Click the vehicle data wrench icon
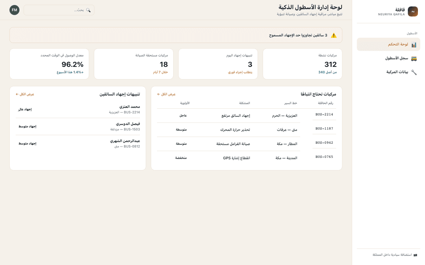425x265 pixels. [x=414, y=72]
